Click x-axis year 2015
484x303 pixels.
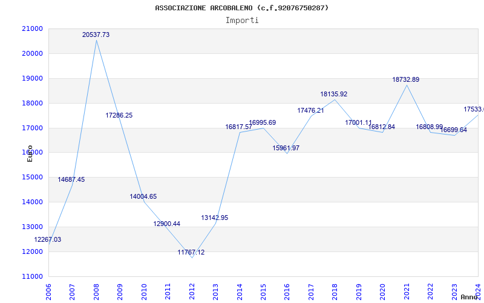(x=263, y=291)
